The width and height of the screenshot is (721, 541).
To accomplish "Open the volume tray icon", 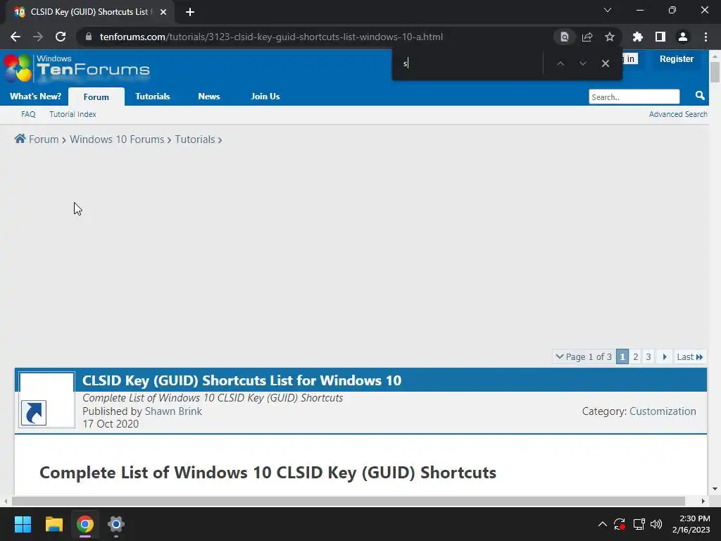I will coord(656,524).
